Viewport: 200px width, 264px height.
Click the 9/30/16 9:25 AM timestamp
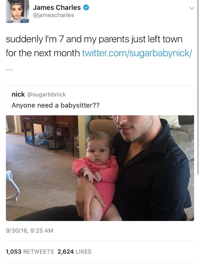tap(30, 230)
